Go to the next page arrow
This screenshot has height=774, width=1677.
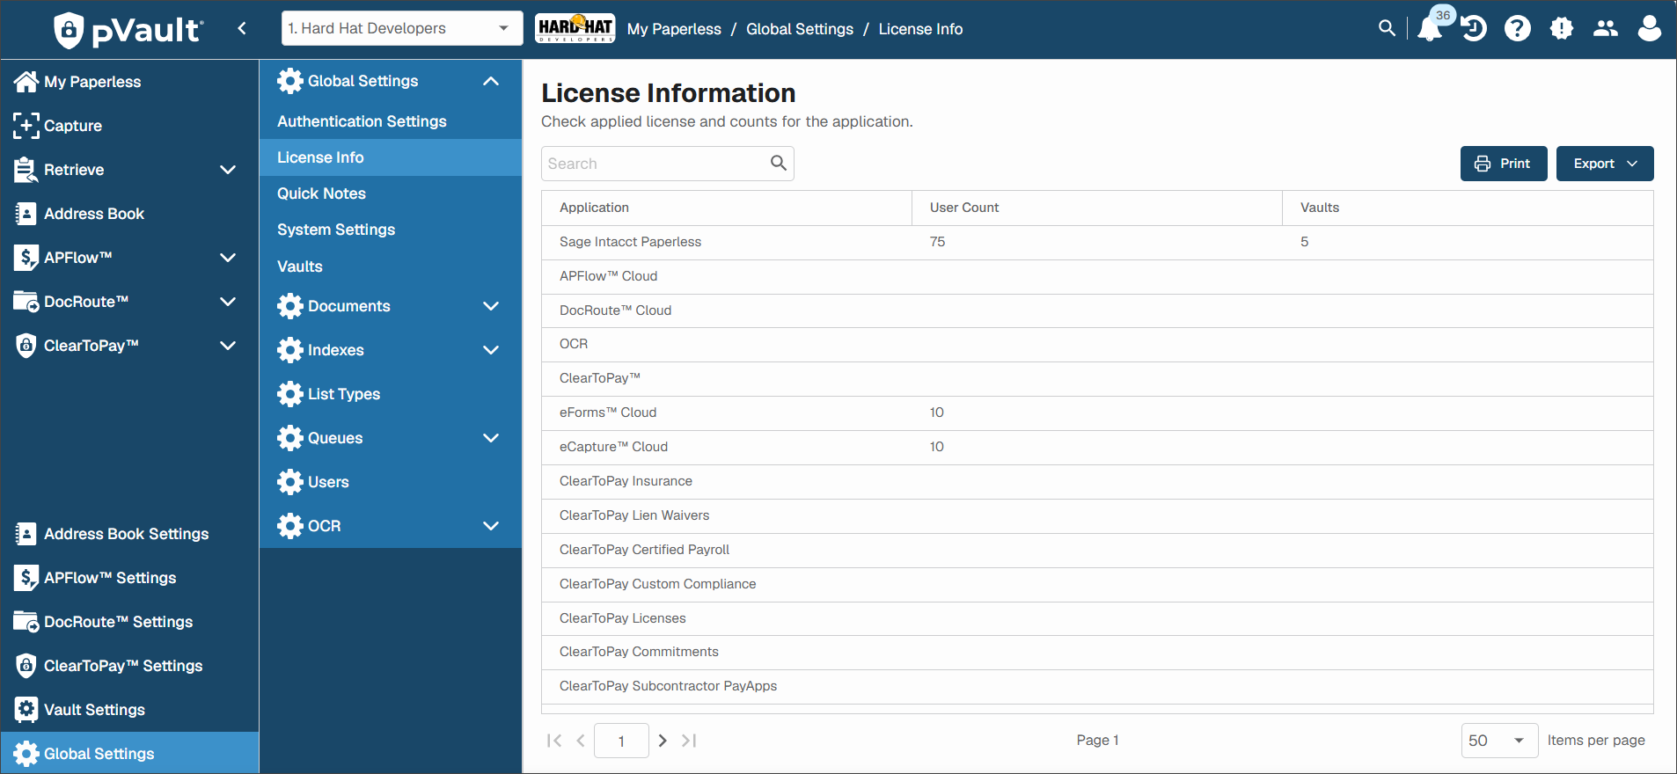(663, 741)
